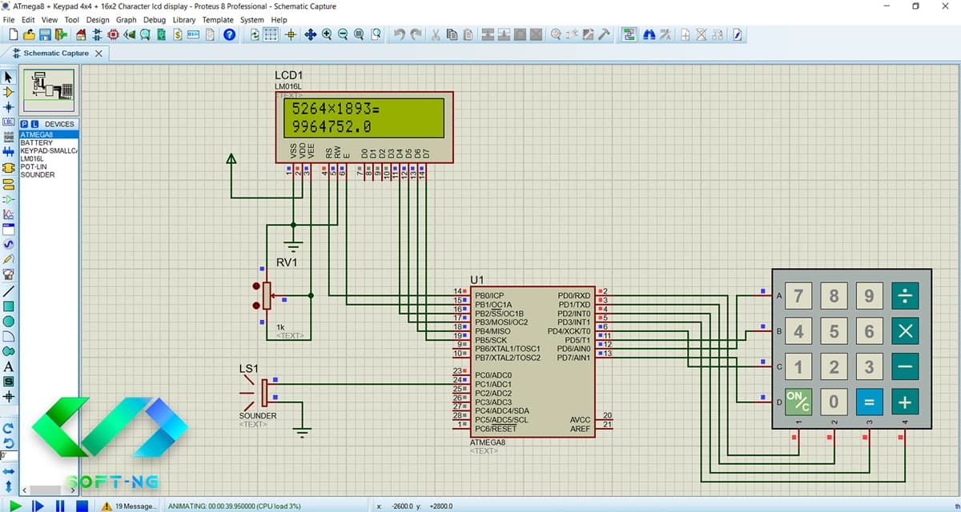961x512 pixels.
Task: Undo last action with curved arrow
Action: (400, 34)
